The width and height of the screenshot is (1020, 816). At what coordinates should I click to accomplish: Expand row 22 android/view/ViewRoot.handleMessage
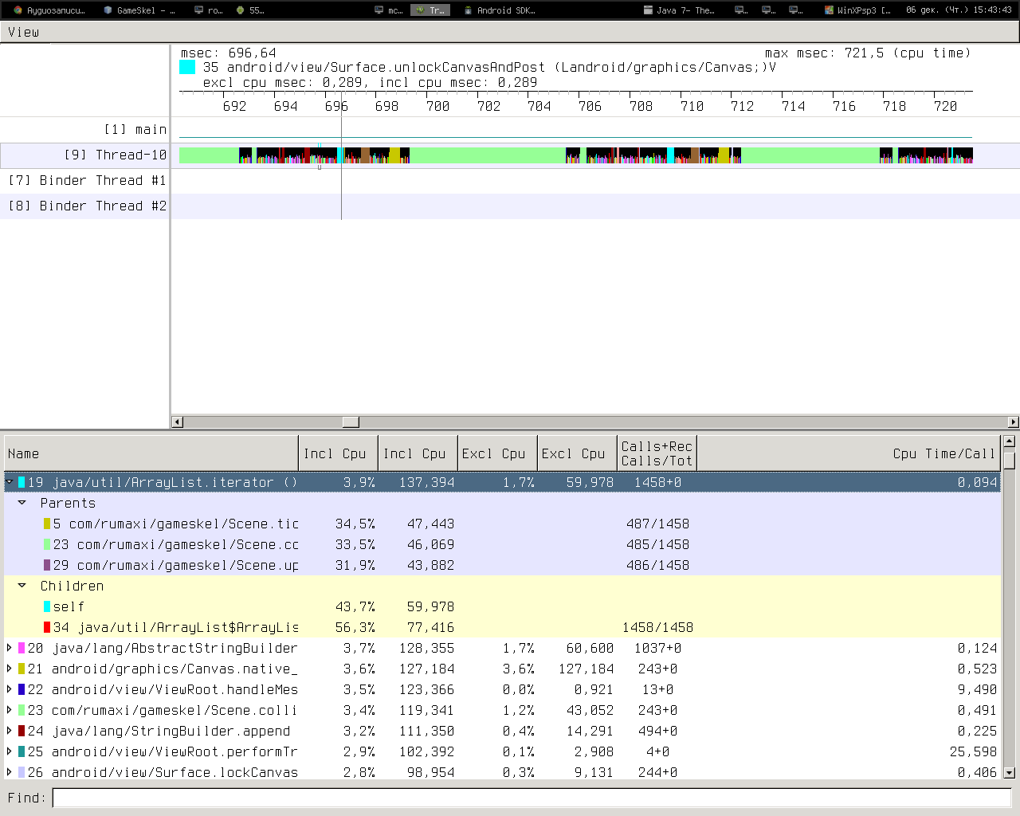coord(10,689)
